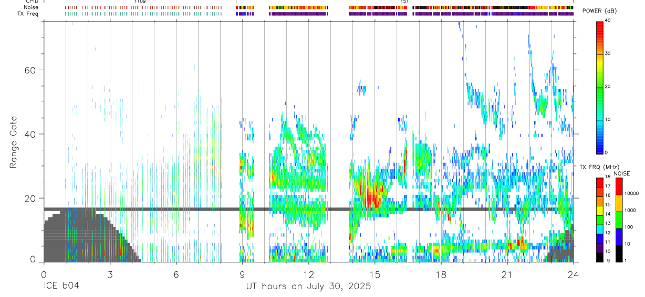Click the 6 tick on UT hours axis
This screenshot has height=297, width=645.
coord(176,274)
